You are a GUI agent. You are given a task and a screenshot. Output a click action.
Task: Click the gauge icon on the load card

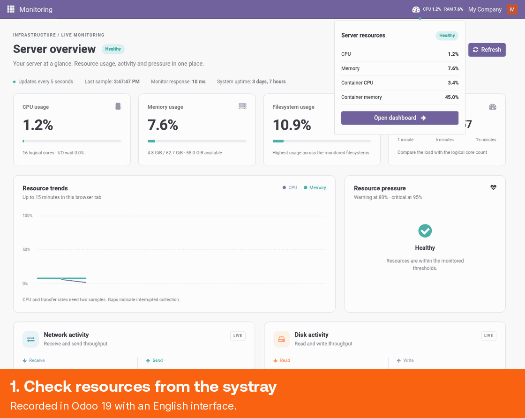[x=492, y=107]
